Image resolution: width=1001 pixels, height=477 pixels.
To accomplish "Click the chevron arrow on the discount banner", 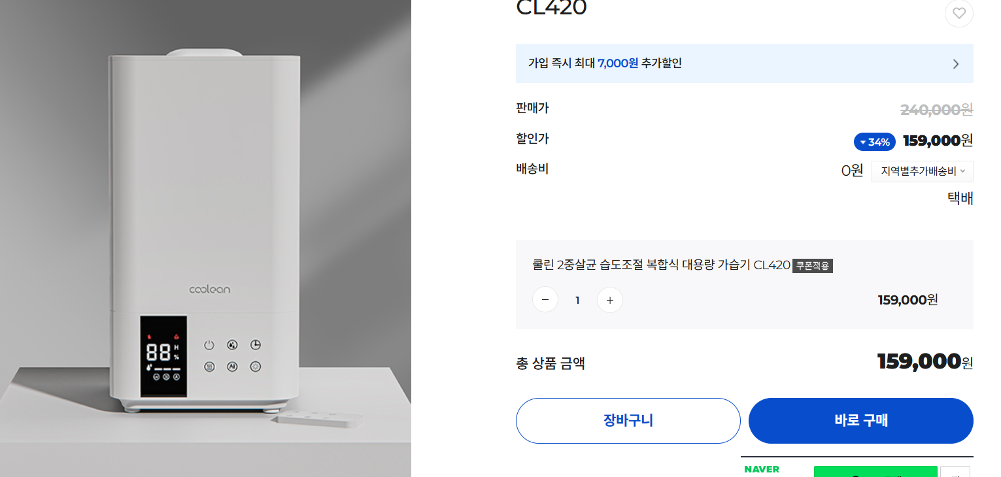I will pos(955,63).
